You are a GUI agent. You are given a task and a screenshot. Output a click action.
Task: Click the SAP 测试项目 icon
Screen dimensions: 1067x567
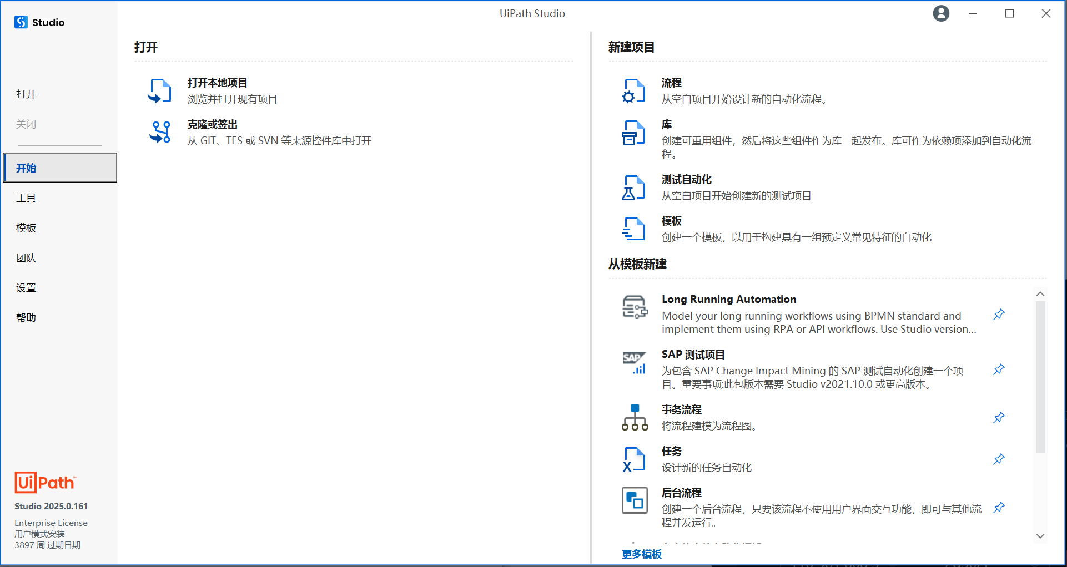(x=635, y=362)
